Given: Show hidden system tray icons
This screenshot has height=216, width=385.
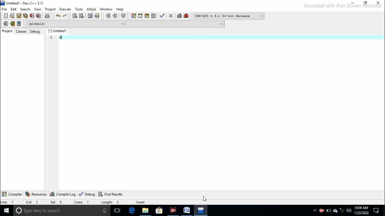Looking at the screenshot, I should tap(315, 210).
